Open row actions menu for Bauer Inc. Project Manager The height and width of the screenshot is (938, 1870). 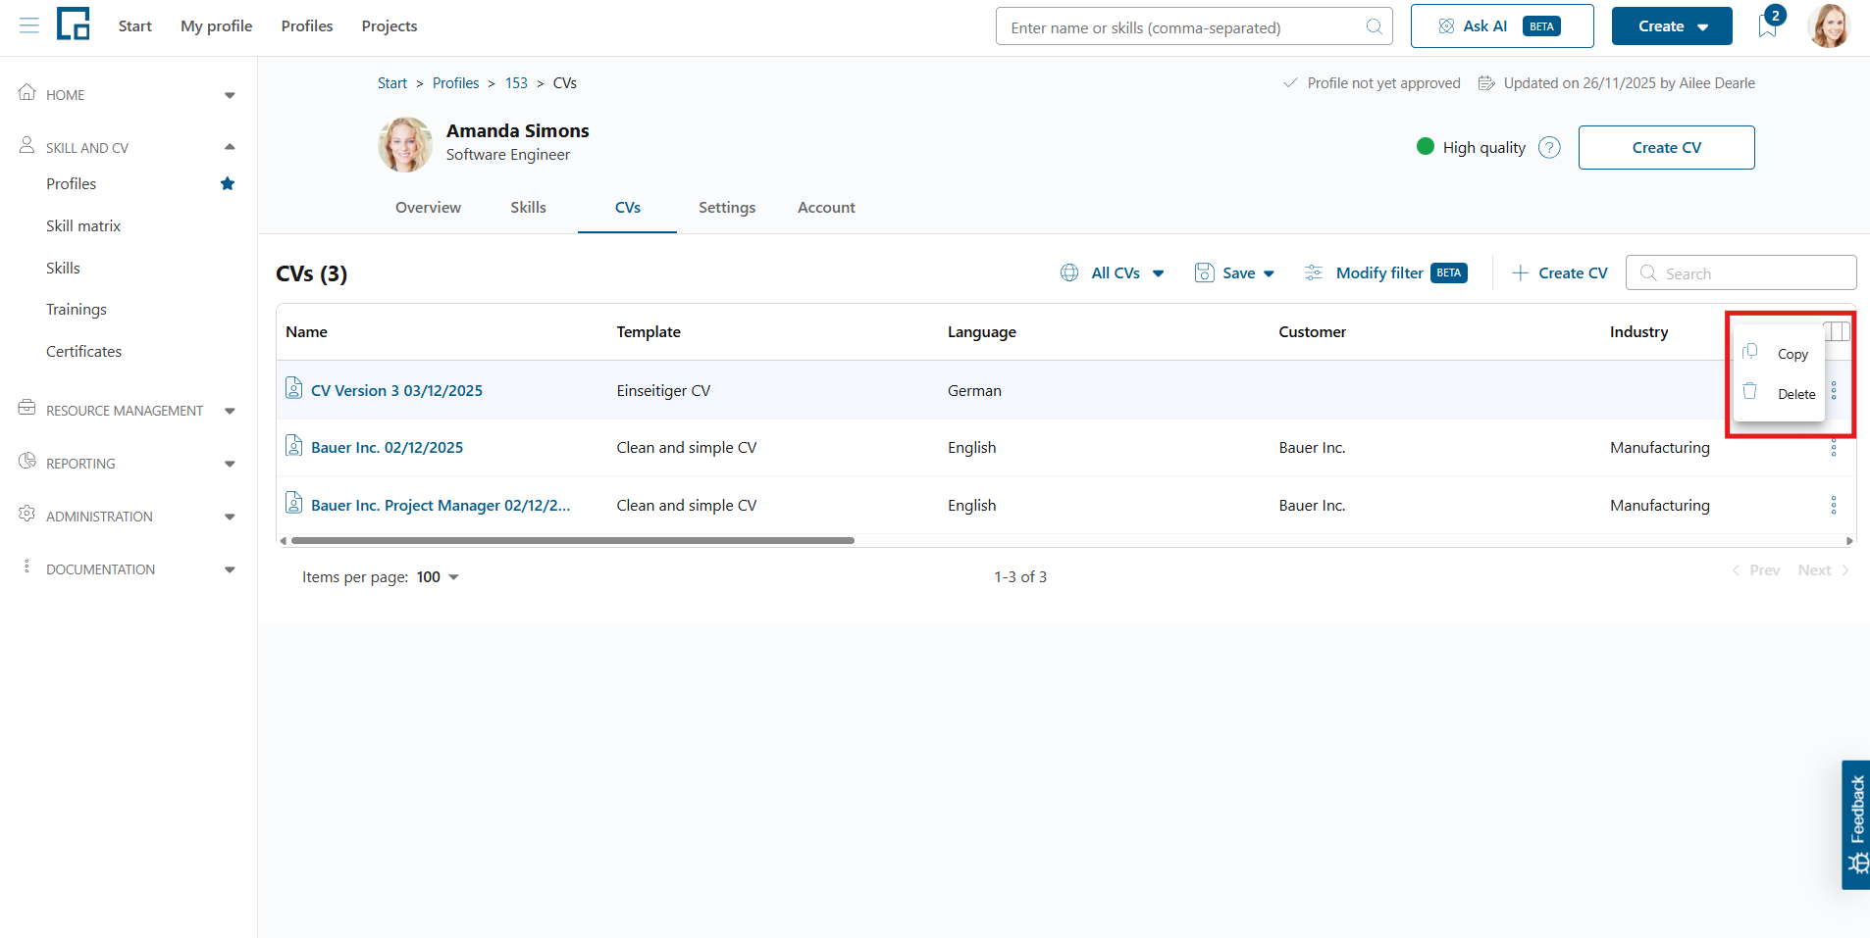click(1834, 506)
